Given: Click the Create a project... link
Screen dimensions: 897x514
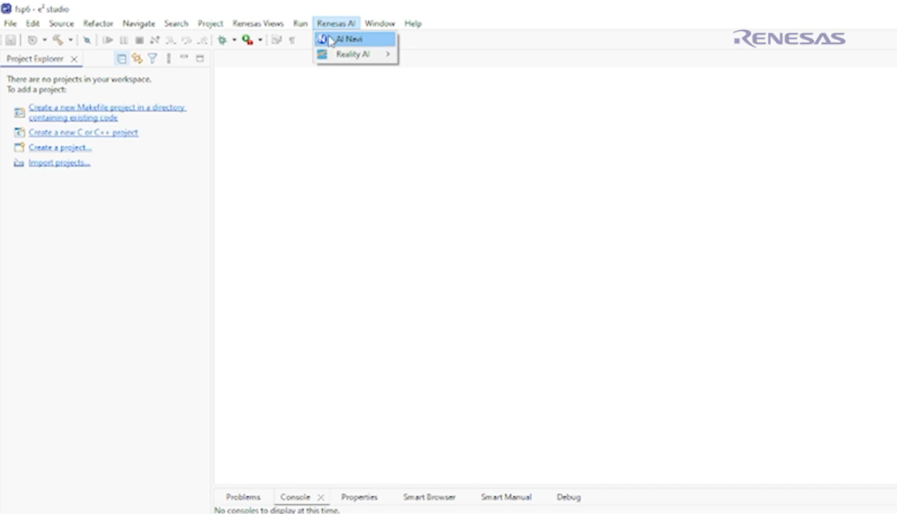Looking at the screenshot, I should coord(60,148).
